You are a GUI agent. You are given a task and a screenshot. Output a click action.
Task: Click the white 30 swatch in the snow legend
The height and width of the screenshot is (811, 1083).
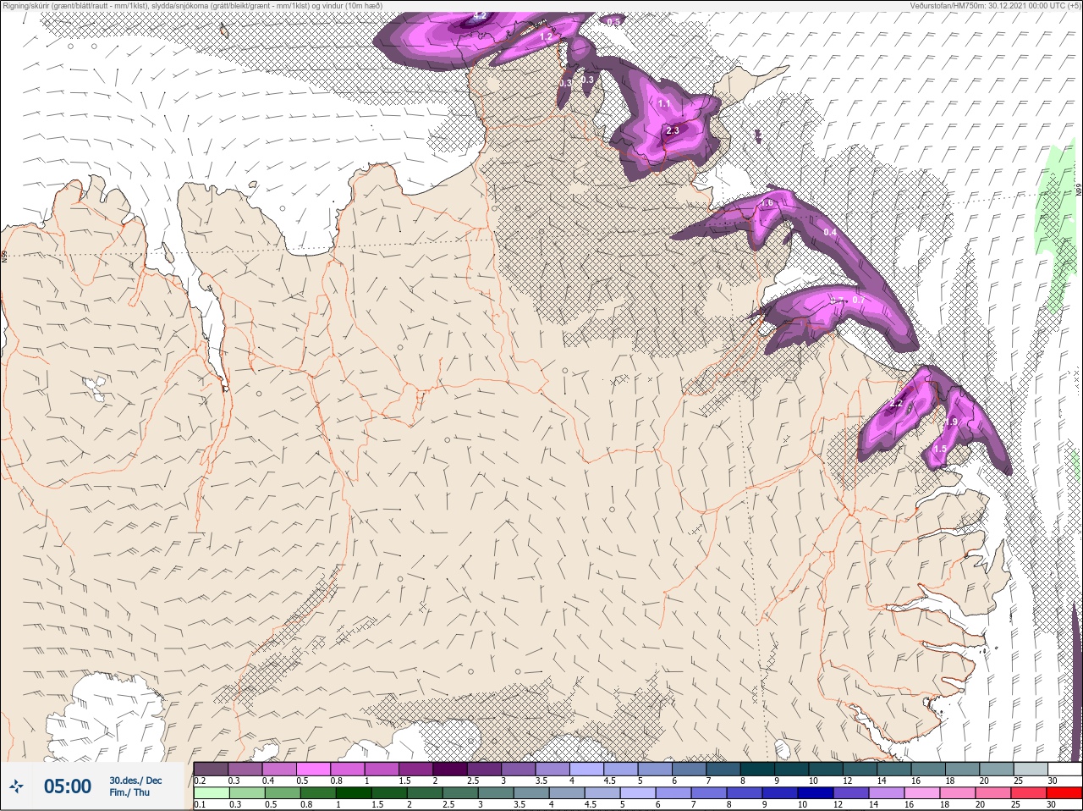tap(1064, 769)
